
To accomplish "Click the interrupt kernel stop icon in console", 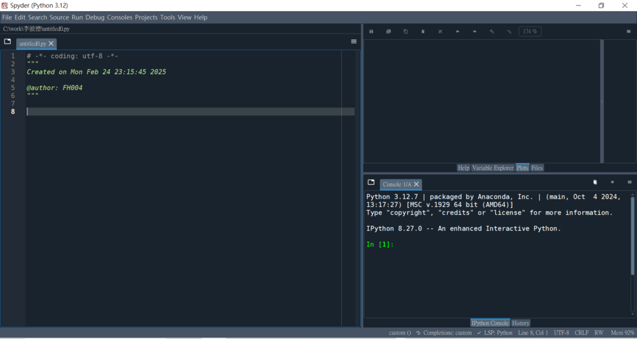I will [612, 183].
